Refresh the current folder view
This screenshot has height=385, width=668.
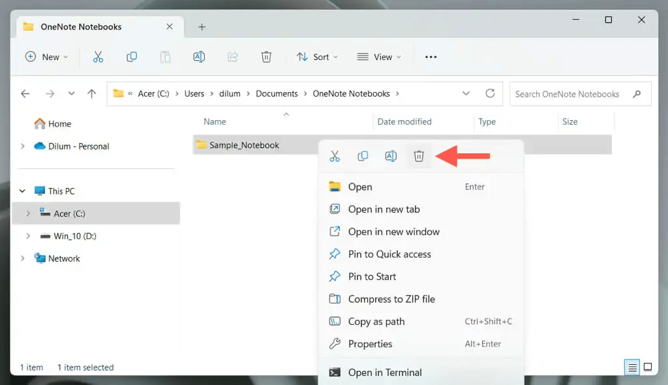coord(491,93)
